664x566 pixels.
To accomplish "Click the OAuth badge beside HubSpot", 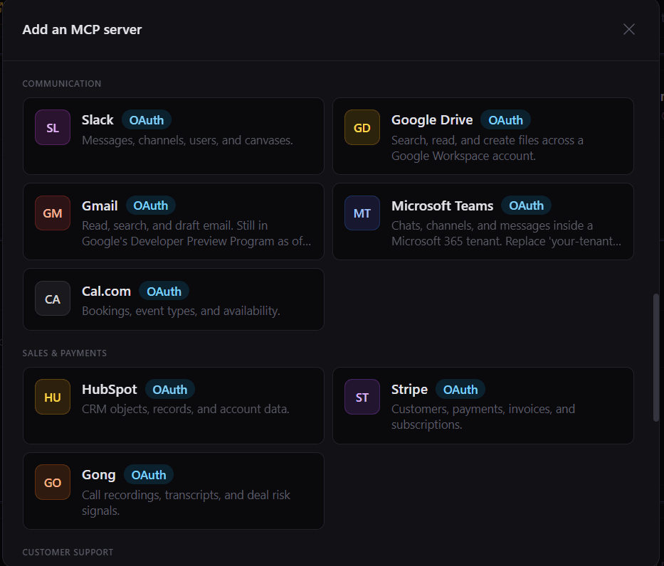I will pos(170,390).
